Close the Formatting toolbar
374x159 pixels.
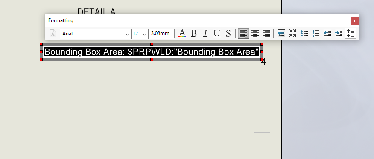(354, 21)
